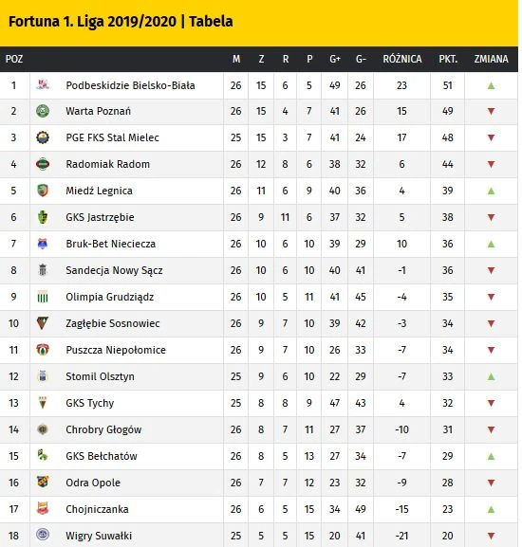Click the Chojniczanka club crest
Screen dimensions: 522x547
pyautogui.click(x=43, y=509)
